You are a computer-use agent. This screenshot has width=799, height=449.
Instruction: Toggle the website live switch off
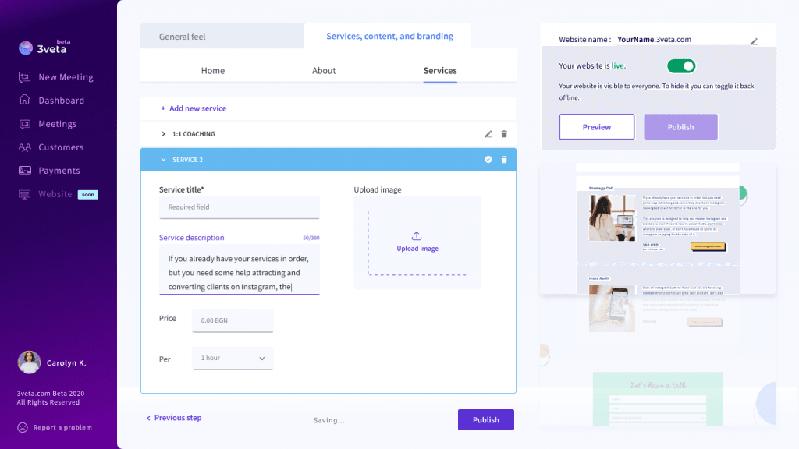click(681, 66)
